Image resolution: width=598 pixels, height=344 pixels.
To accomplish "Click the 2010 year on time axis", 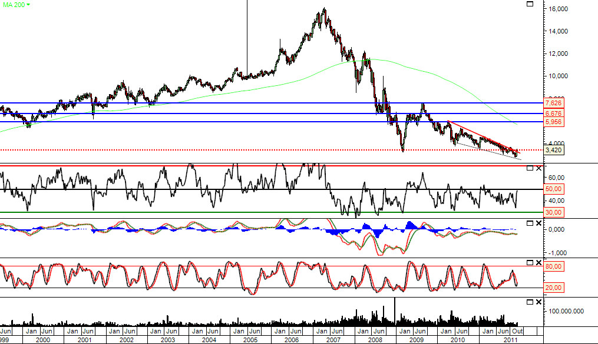I will (458, 340).
